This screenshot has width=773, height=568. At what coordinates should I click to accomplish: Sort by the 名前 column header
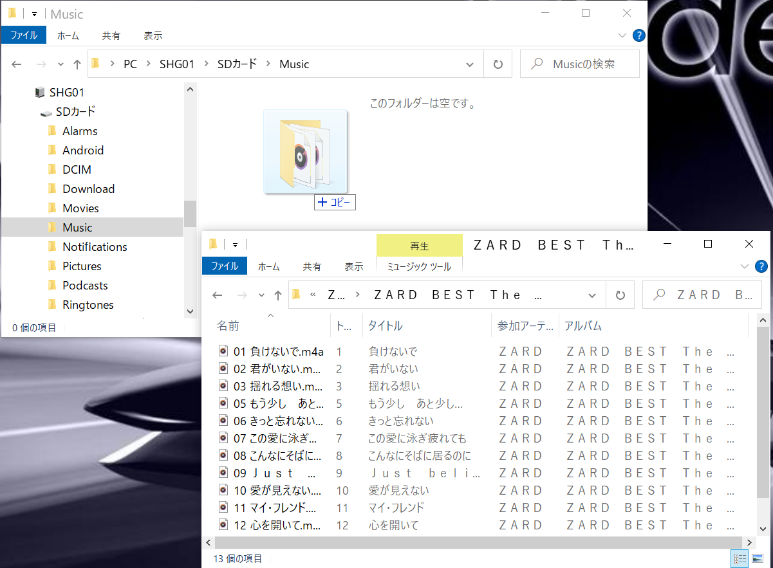pyautogui.click(x=228, y=326)
